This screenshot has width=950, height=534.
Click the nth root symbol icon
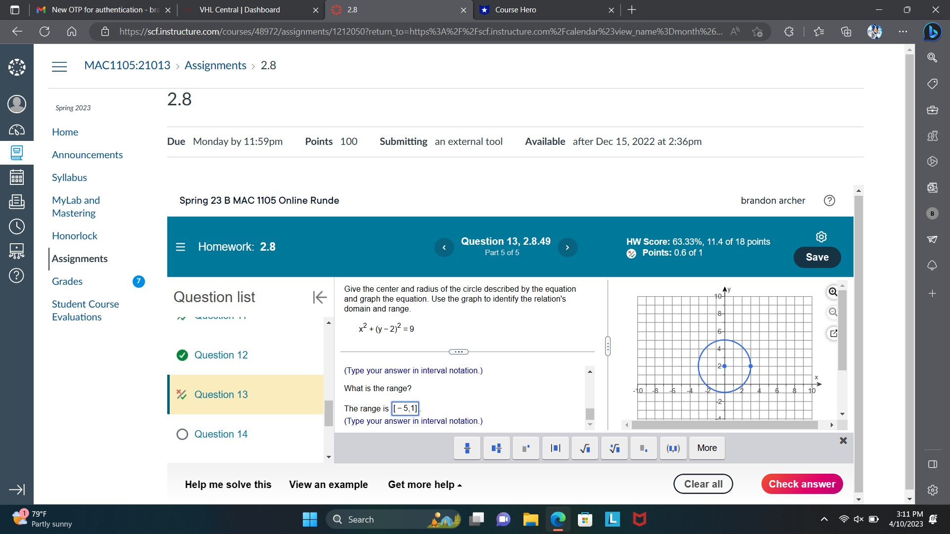click(613, 448)
